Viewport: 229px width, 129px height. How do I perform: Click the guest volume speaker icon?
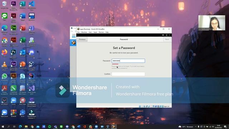click(163, 35)
